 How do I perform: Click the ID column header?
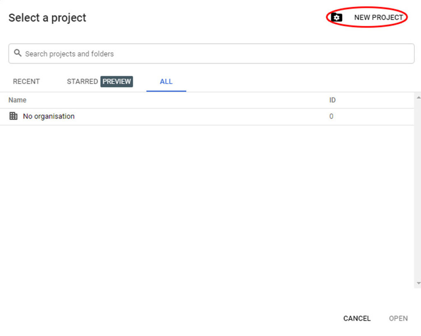coord(332,100)
